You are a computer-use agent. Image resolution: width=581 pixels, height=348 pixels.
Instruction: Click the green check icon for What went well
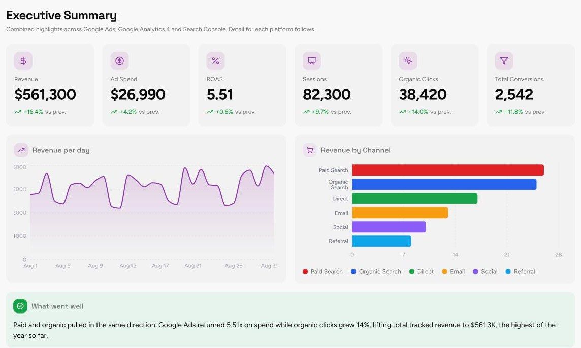coord(20,306)
